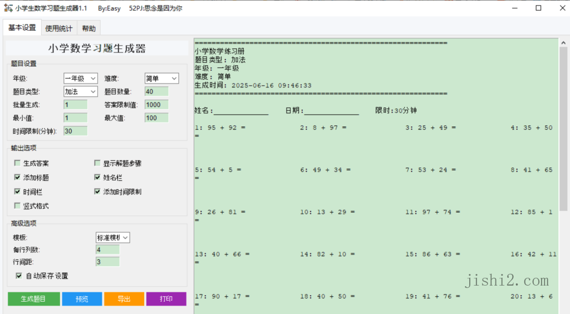Click the blue 预览 button
Image resolution: width=570 pixels, height=314 pixels.
(x=82, y=299)
